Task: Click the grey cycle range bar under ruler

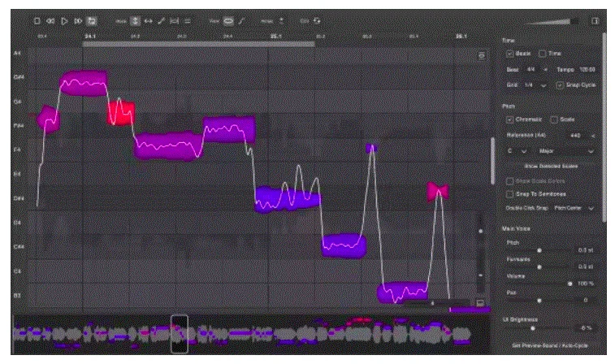Action: 198,45
